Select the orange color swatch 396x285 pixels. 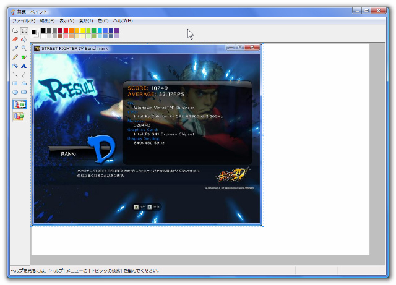click(x=71, y=31)
